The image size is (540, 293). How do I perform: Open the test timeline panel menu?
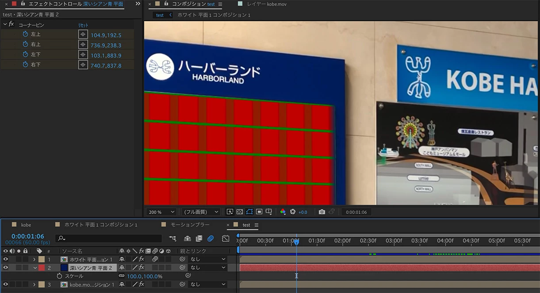click(257, 225)
